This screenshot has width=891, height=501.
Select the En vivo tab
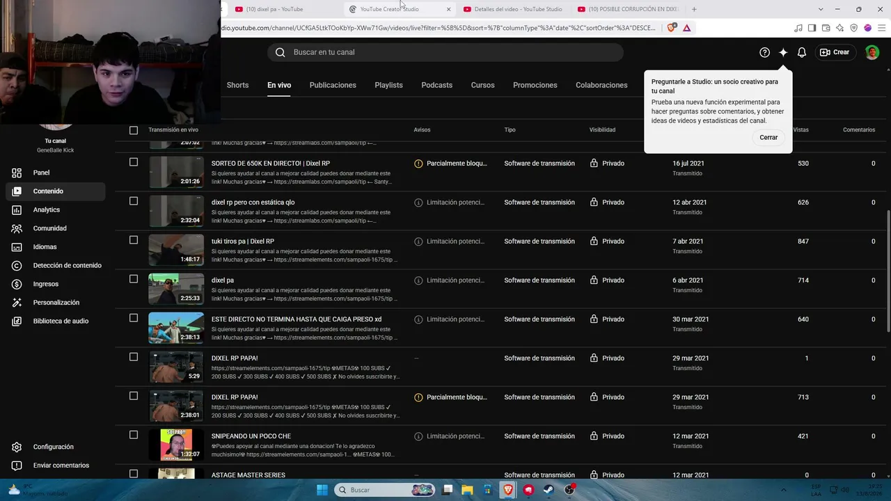coord(279,85)
